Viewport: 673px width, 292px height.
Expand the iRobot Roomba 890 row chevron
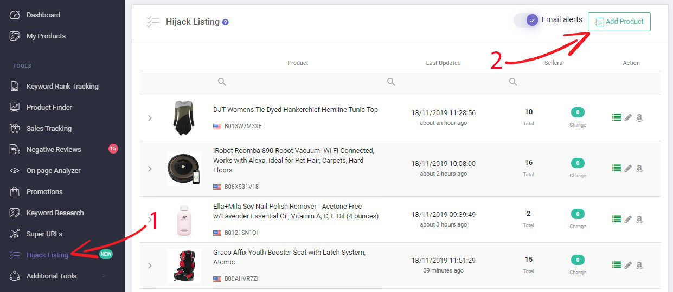click(150, 169)
